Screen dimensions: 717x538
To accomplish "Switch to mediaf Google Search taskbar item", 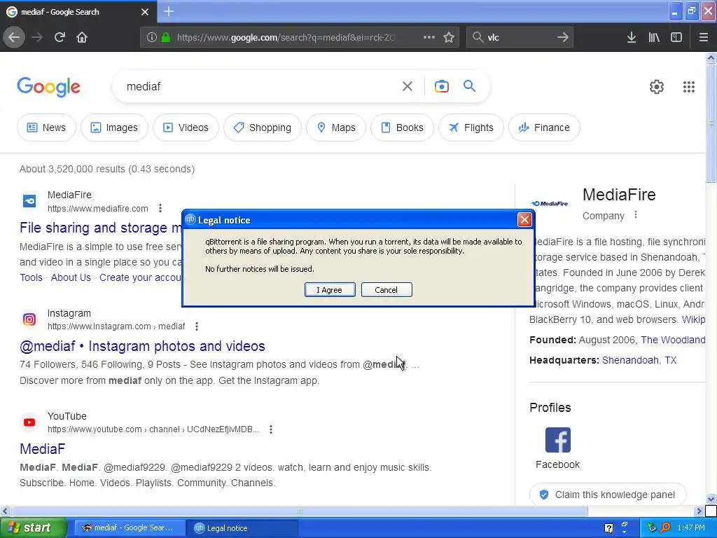I will (130, 528).
